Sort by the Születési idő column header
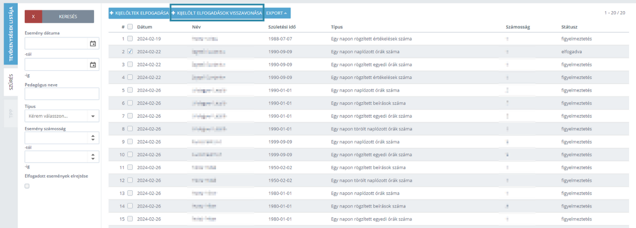 click(x=282, y=27)
